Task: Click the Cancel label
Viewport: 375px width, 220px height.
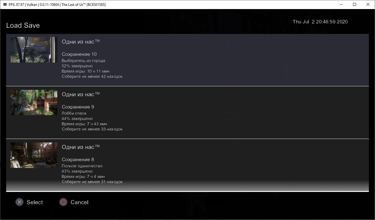Action: 79,202
